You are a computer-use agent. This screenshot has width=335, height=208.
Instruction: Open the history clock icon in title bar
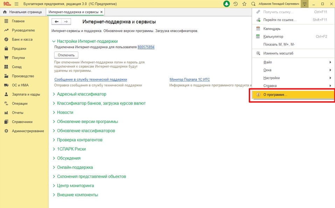click(x=236, y=4)
